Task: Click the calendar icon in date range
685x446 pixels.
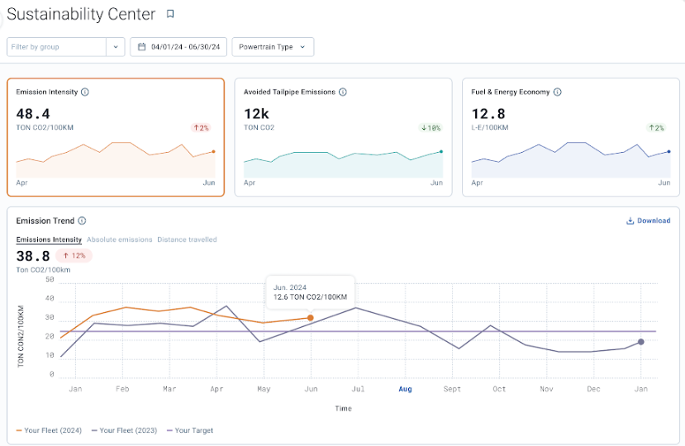Action: (142, 47)
